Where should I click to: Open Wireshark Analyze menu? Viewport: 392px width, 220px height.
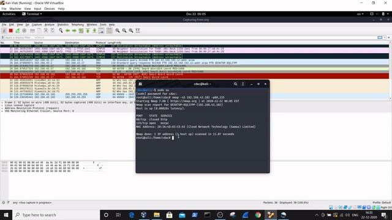coord(50,24)
